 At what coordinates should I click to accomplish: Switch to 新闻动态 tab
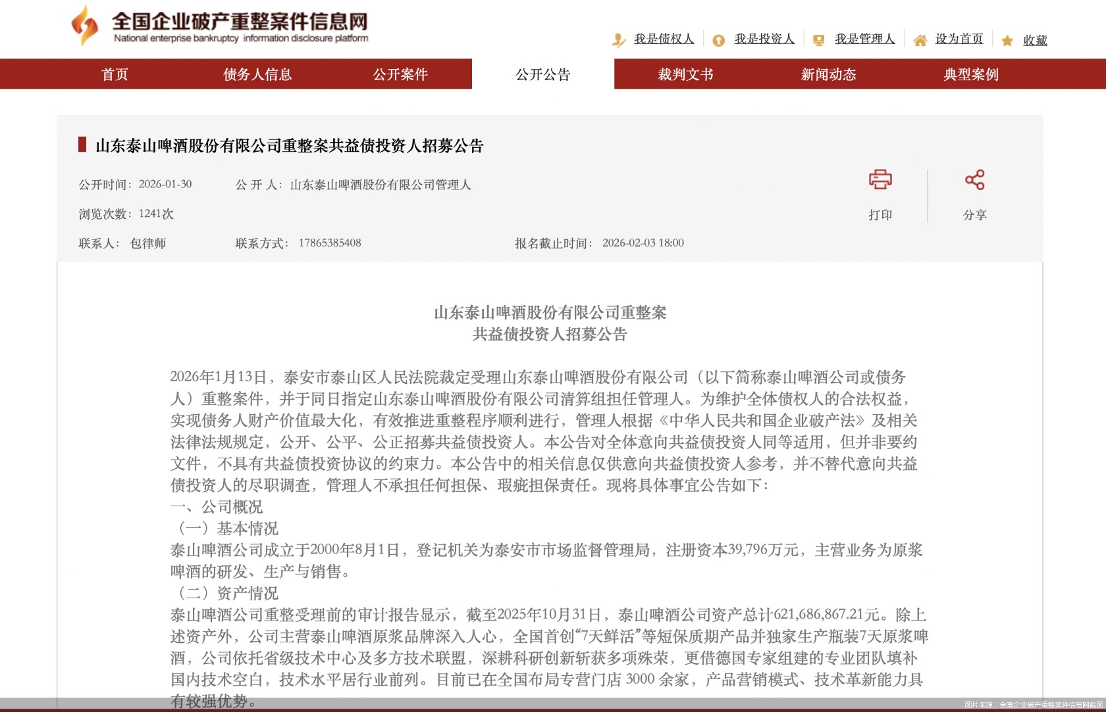828,74
